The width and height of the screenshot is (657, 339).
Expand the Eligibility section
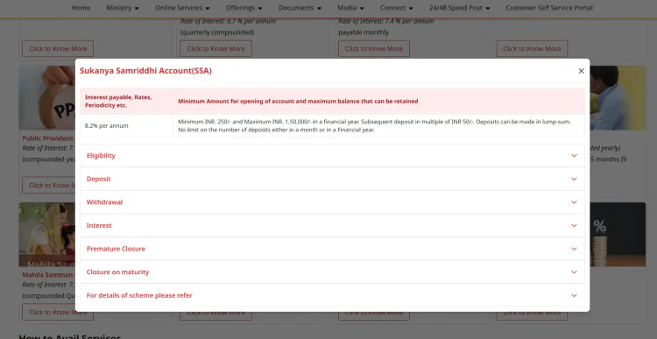(332, 155)
